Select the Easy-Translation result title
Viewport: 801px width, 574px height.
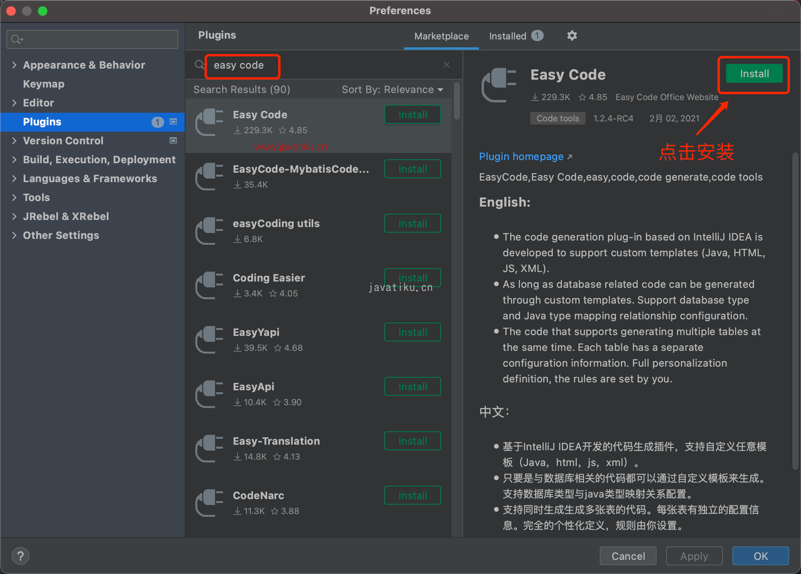click(276, 441)
